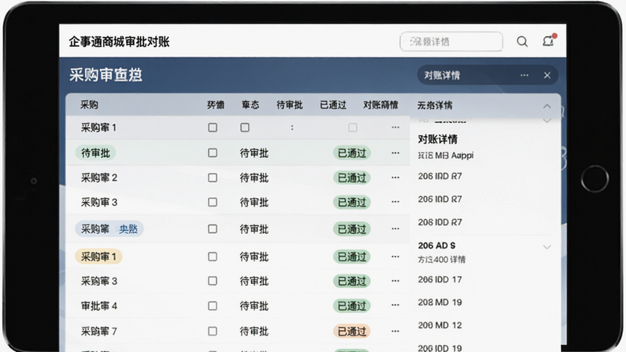Image resolution: width=626 pixels, height=352 pixels.
Task: Open more menu for 采购审 3 row
Action: [x=395, y=202]
